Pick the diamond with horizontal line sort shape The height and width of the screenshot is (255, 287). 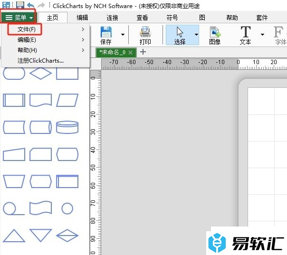(67, 236)
